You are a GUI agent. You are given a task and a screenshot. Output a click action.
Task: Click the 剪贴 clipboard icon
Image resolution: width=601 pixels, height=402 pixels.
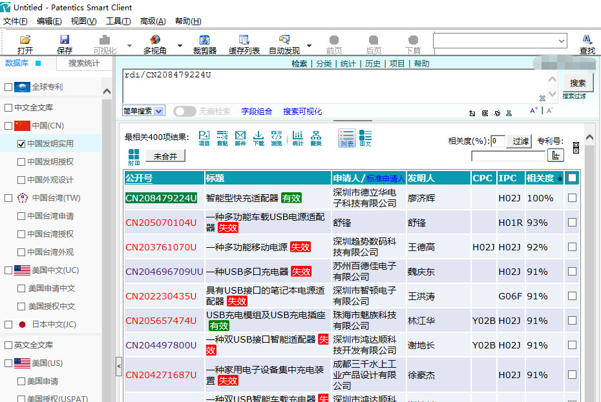click(222, 138)
